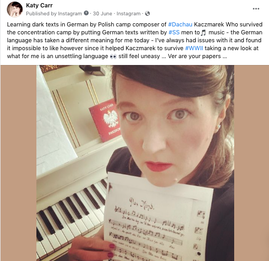This screenshot has height=261, width=269.
Task: Click the piano keys in the photo
Action: coord(70,218)
